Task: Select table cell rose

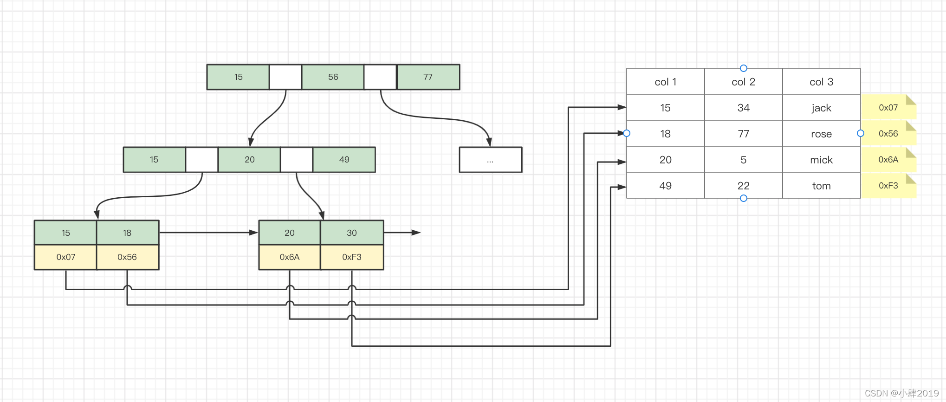Action: coord(822,134)
